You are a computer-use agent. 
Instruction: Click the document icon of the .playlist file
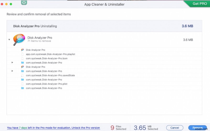[23, 54]
